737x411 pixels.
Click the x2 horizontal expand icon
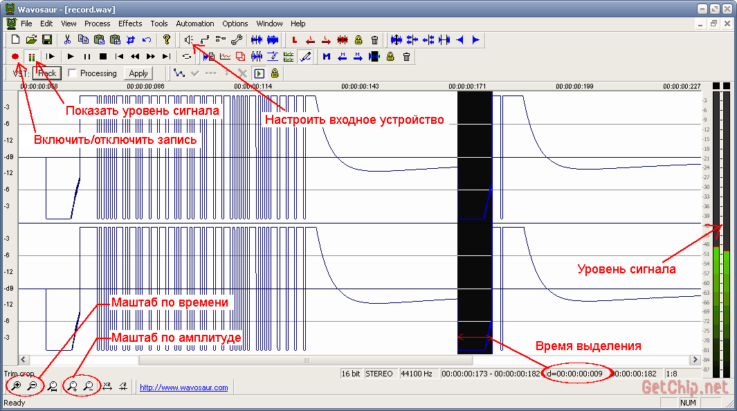pos(107,386)
